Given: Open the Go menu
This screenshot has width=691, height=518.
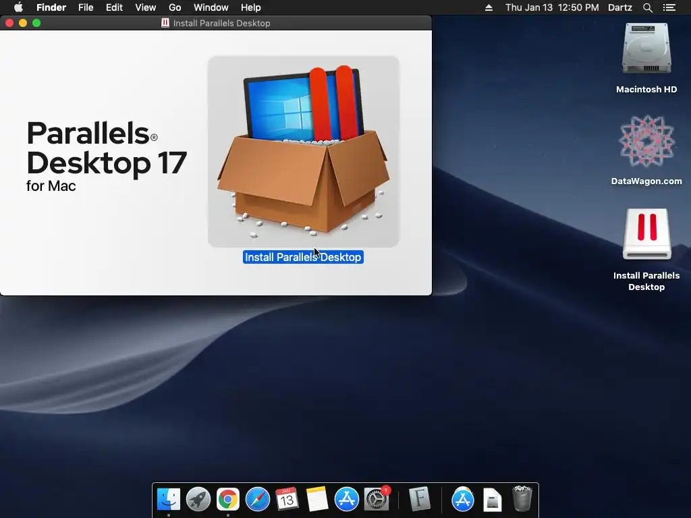Looking at the screenshot, I should [x=175, y=7].
